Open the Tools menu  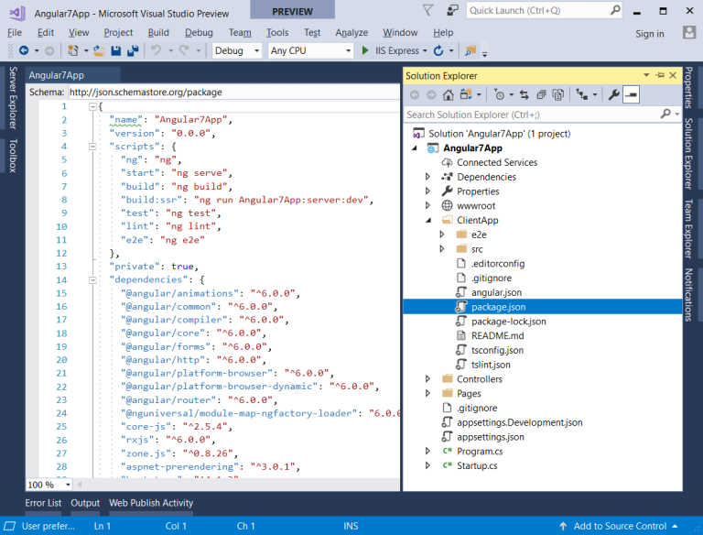[277, 32]
